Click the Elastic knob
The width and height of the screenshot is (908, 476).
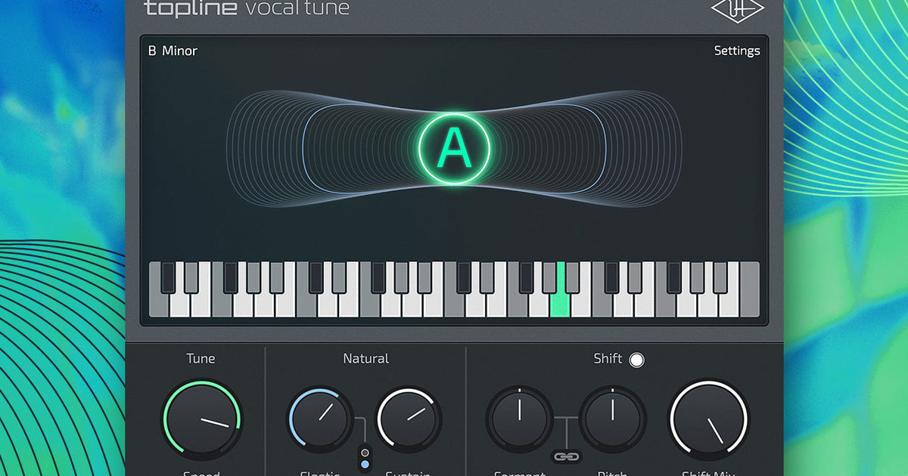tap(320, 418)
